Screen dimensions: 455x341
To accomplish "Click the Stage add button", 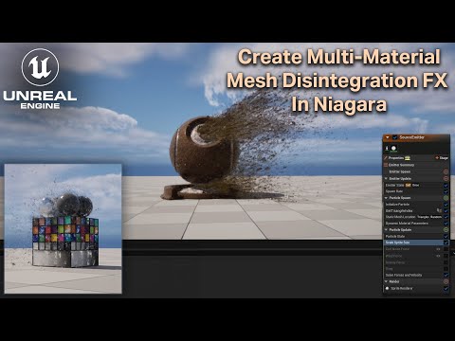I will coord(442,158).
